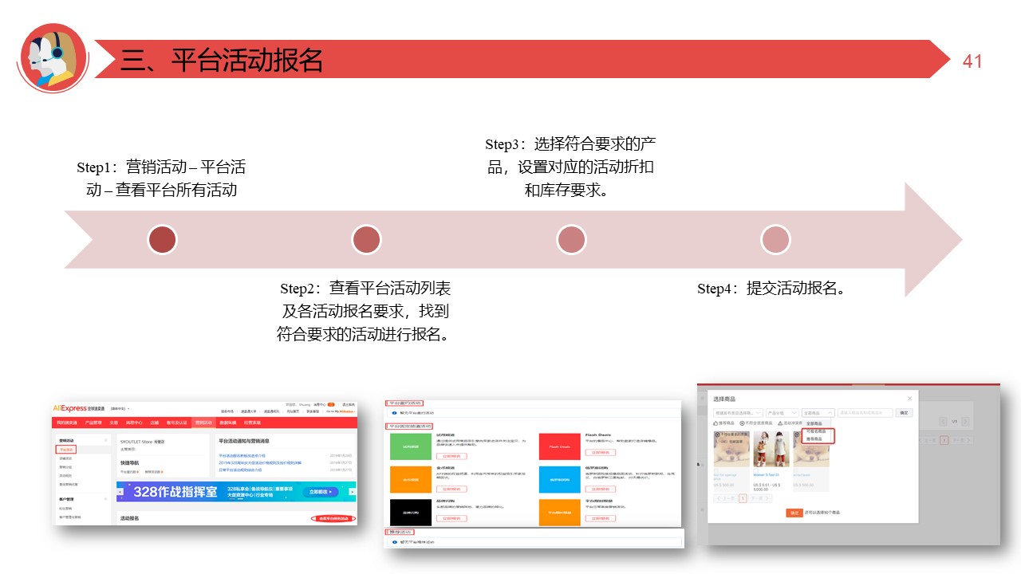Open the 根据发布类目选择 category dropdown
Screen dimensions: 1021x574
click(x=738, y=413)
